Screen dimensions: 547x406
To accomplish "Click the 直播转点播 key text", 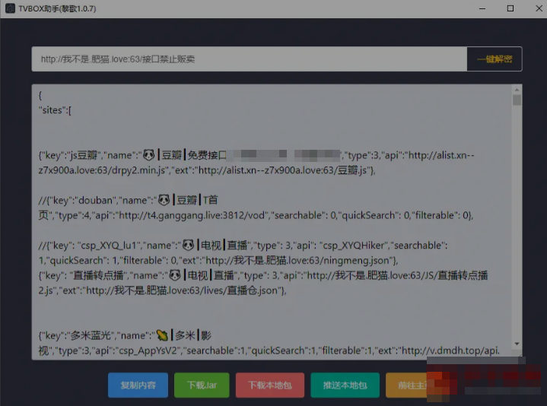I will tap(98, 275).
